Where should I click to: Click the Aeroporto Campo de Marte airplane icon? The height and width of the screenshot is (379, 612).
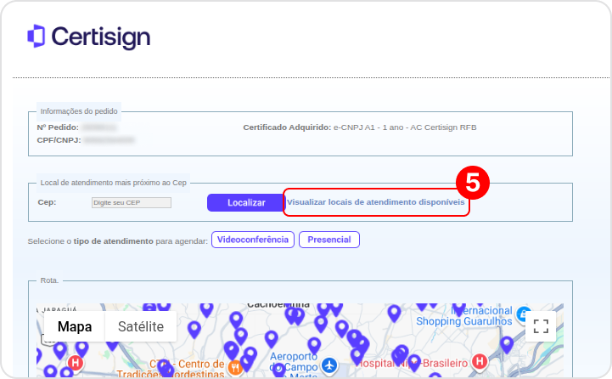329,365
